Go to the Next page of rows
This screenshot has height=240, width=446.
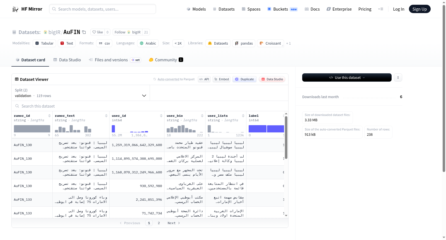[x=174, y=223]
